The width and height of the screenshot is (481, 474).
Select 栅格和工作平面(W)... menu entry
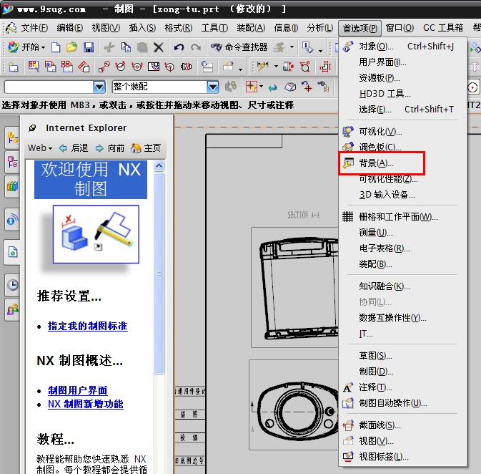coord(402,217)
